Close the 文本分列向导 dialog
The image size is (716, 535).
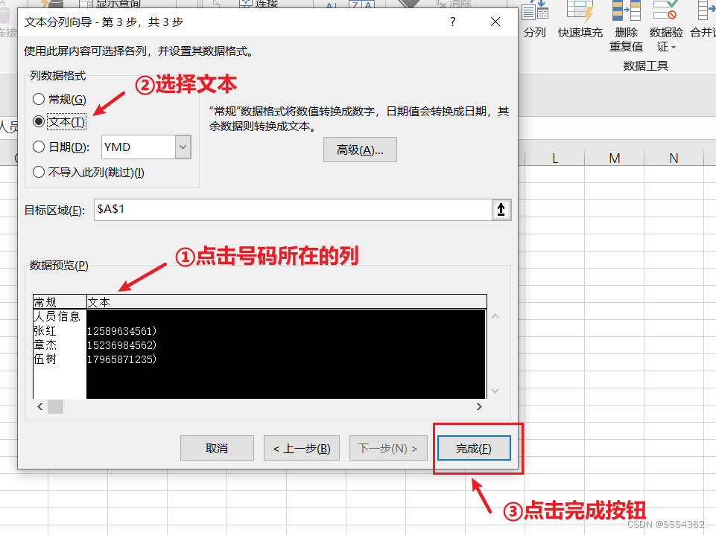pos(495,22)
